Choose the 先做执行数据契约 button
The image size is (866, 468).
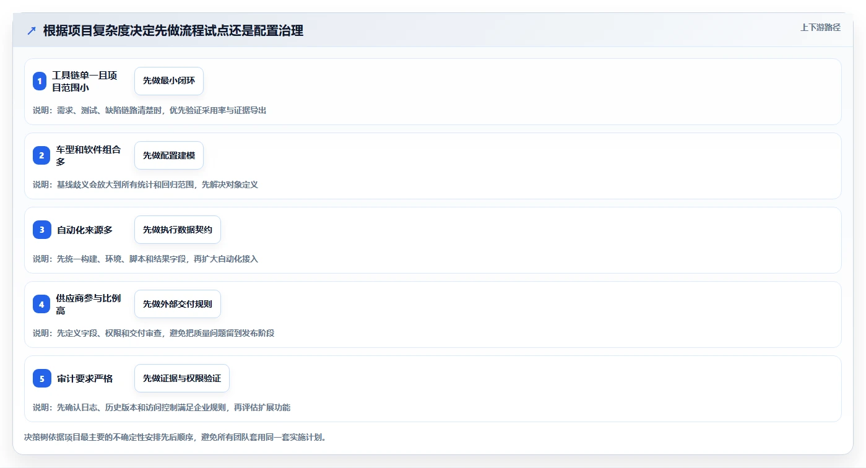178,230
